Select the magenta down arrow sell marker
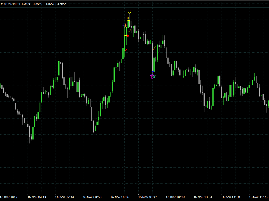The height and width of the screenshot is (201, 269). (124, 25)
